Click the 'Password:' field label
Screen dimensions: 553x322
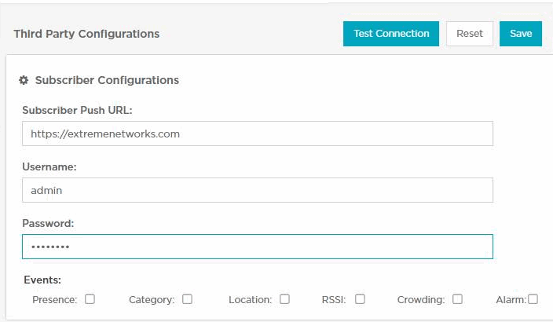[x=48, y=223]
